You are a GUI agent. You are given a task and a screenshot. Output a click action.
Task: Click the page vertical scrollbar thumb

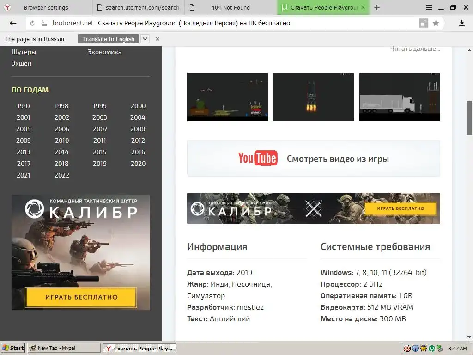(469, 118)
